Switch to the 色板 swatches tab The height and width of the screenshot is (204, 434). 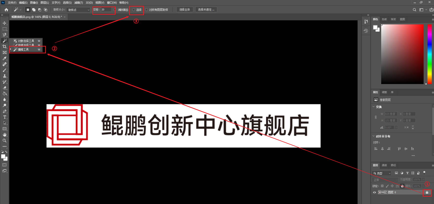[x=384, y=19]
